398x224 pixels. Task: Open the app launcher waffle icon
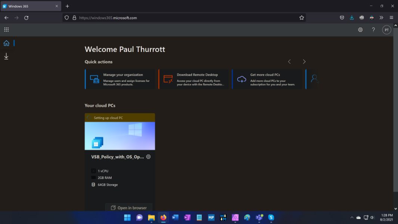6,30
